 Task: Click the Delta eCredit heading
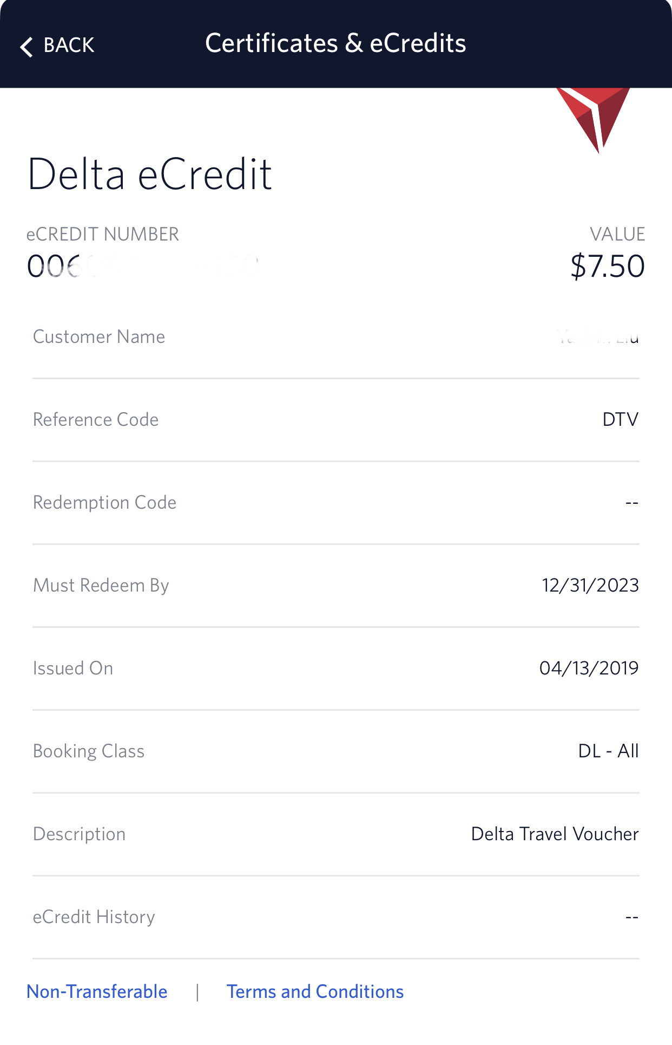tap(149, 174)
